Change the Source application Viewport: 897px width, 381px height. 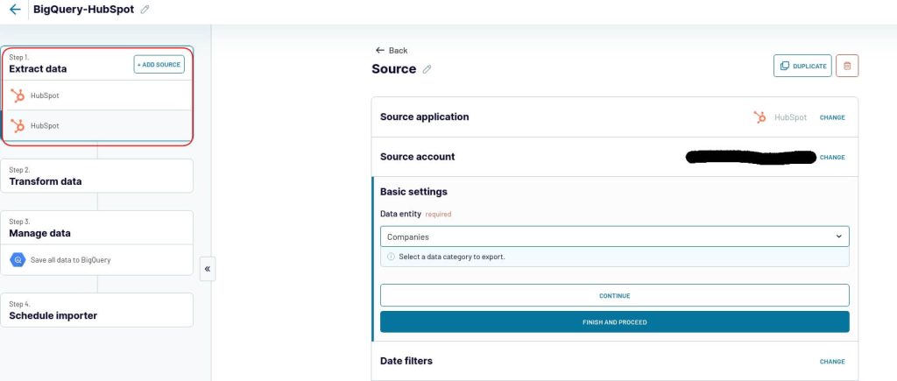click(832, 117)
